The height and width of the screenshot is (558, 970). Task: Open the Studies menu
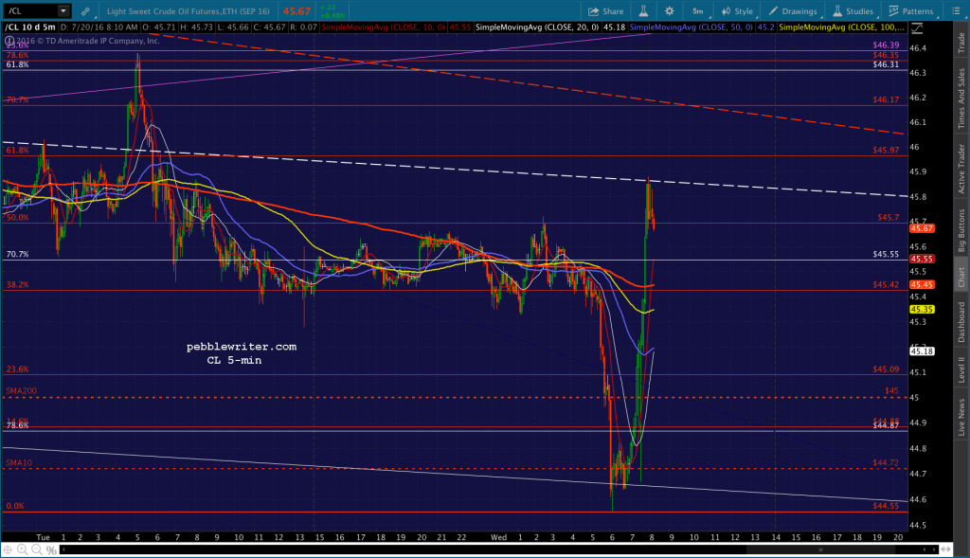[x=853, y=11]
